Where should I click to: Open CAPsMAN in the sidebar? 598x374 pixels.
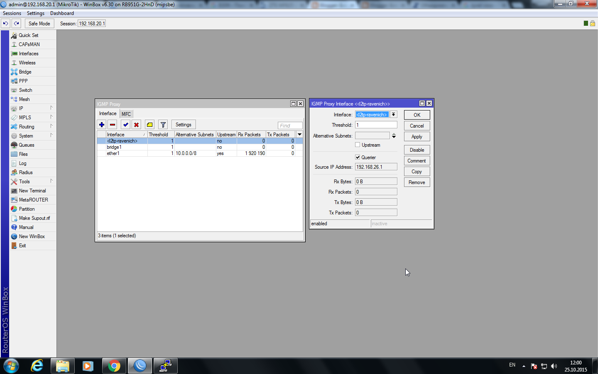[33, 44]
